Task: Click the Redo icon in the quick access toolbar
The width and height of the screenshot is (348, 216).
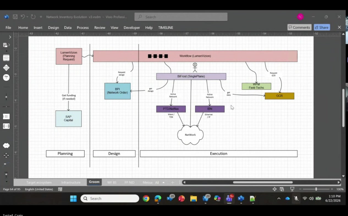Action: point(33,17)
